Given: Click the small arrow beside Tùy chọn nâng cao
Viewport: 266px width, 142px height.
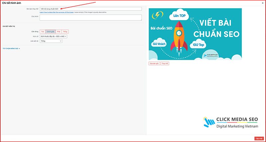Looking at the screenshot, I should (19, 49).
